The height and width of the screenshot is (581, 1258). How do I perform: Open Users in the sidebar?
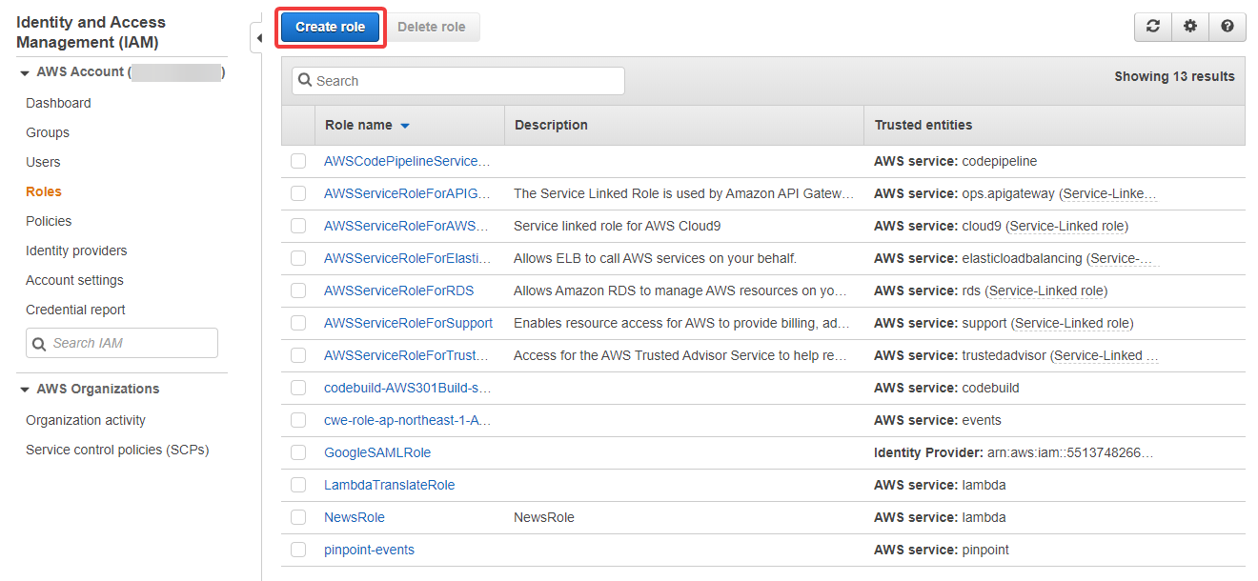coord(43,162)
